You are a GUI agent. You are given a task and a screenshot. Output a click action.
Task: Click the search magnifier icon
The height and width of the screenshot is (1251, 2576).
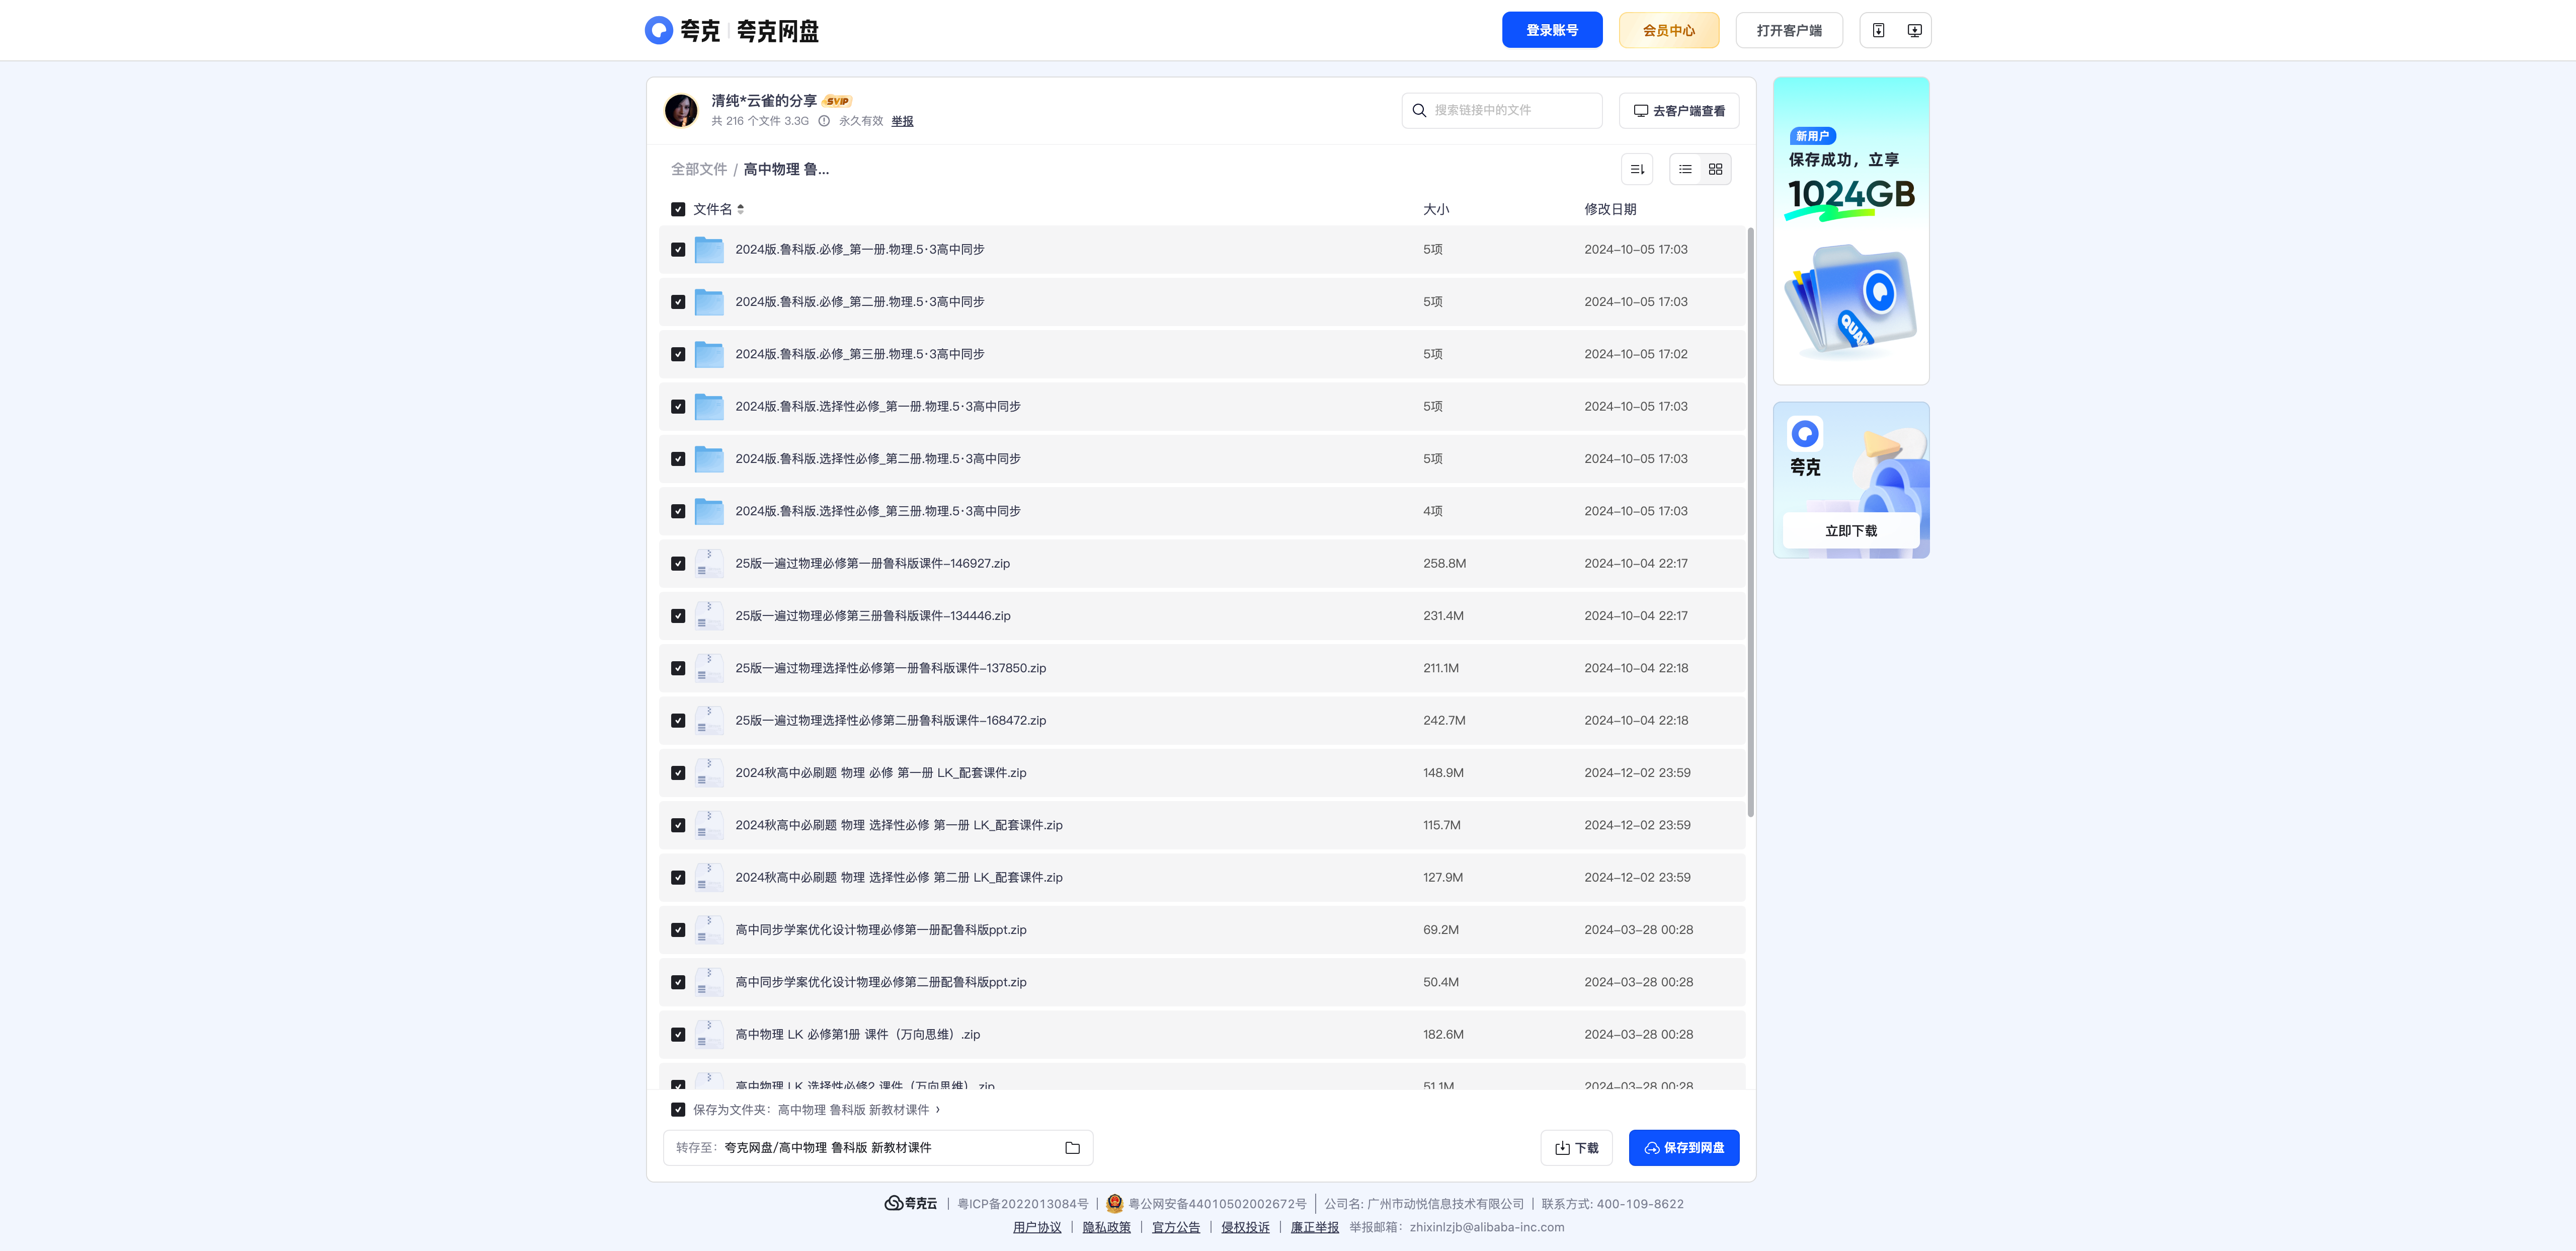(x=1419, y=110)
